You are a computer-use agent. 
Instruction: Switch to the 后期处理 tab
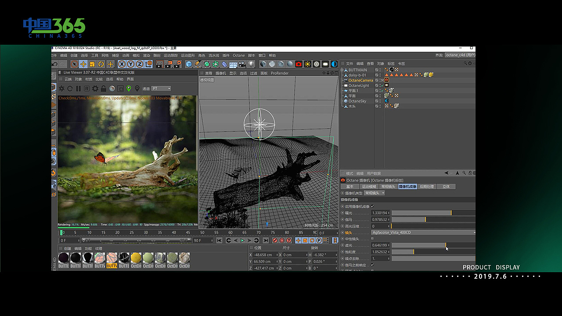pyautogui.click(x=427, y=187)
